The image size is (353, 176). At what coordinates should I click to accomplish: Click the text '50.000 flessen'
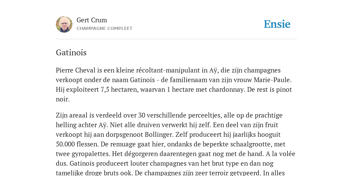click(77, 144)
